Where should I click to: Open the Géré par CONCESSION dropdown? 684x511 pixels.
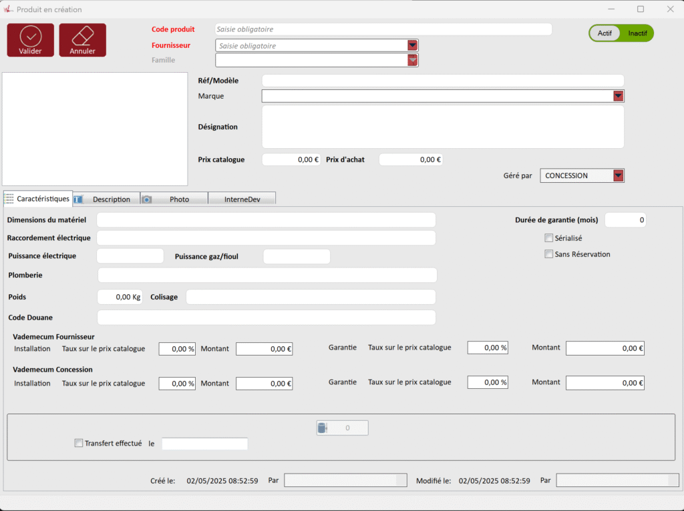[x=618, y=175]
